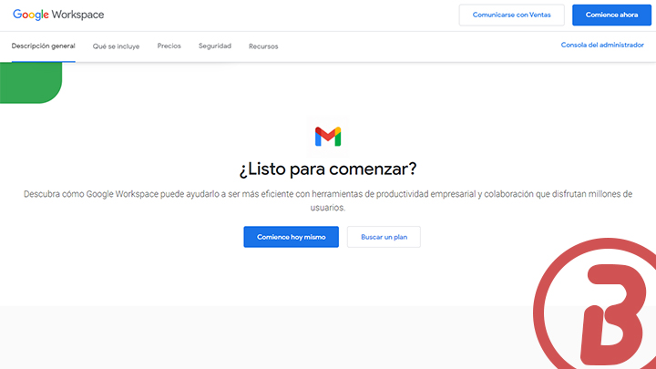The image size is (656, 369).
Task: Switch to the Seguridad tab
Action: [x=215, y=46]
